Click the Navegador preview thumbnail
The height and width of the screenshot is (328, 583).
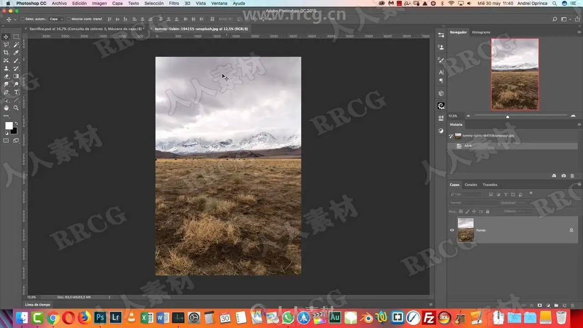515,74
